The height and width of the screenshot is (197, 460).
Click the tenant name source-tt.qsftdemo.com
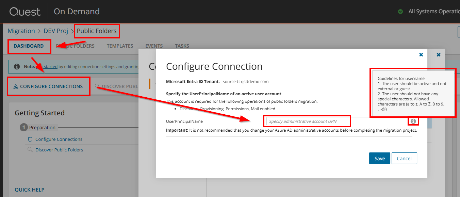point(246,82)
